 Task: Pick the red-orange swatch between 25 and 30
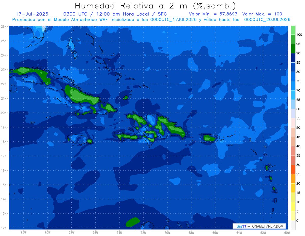[293, 169]
